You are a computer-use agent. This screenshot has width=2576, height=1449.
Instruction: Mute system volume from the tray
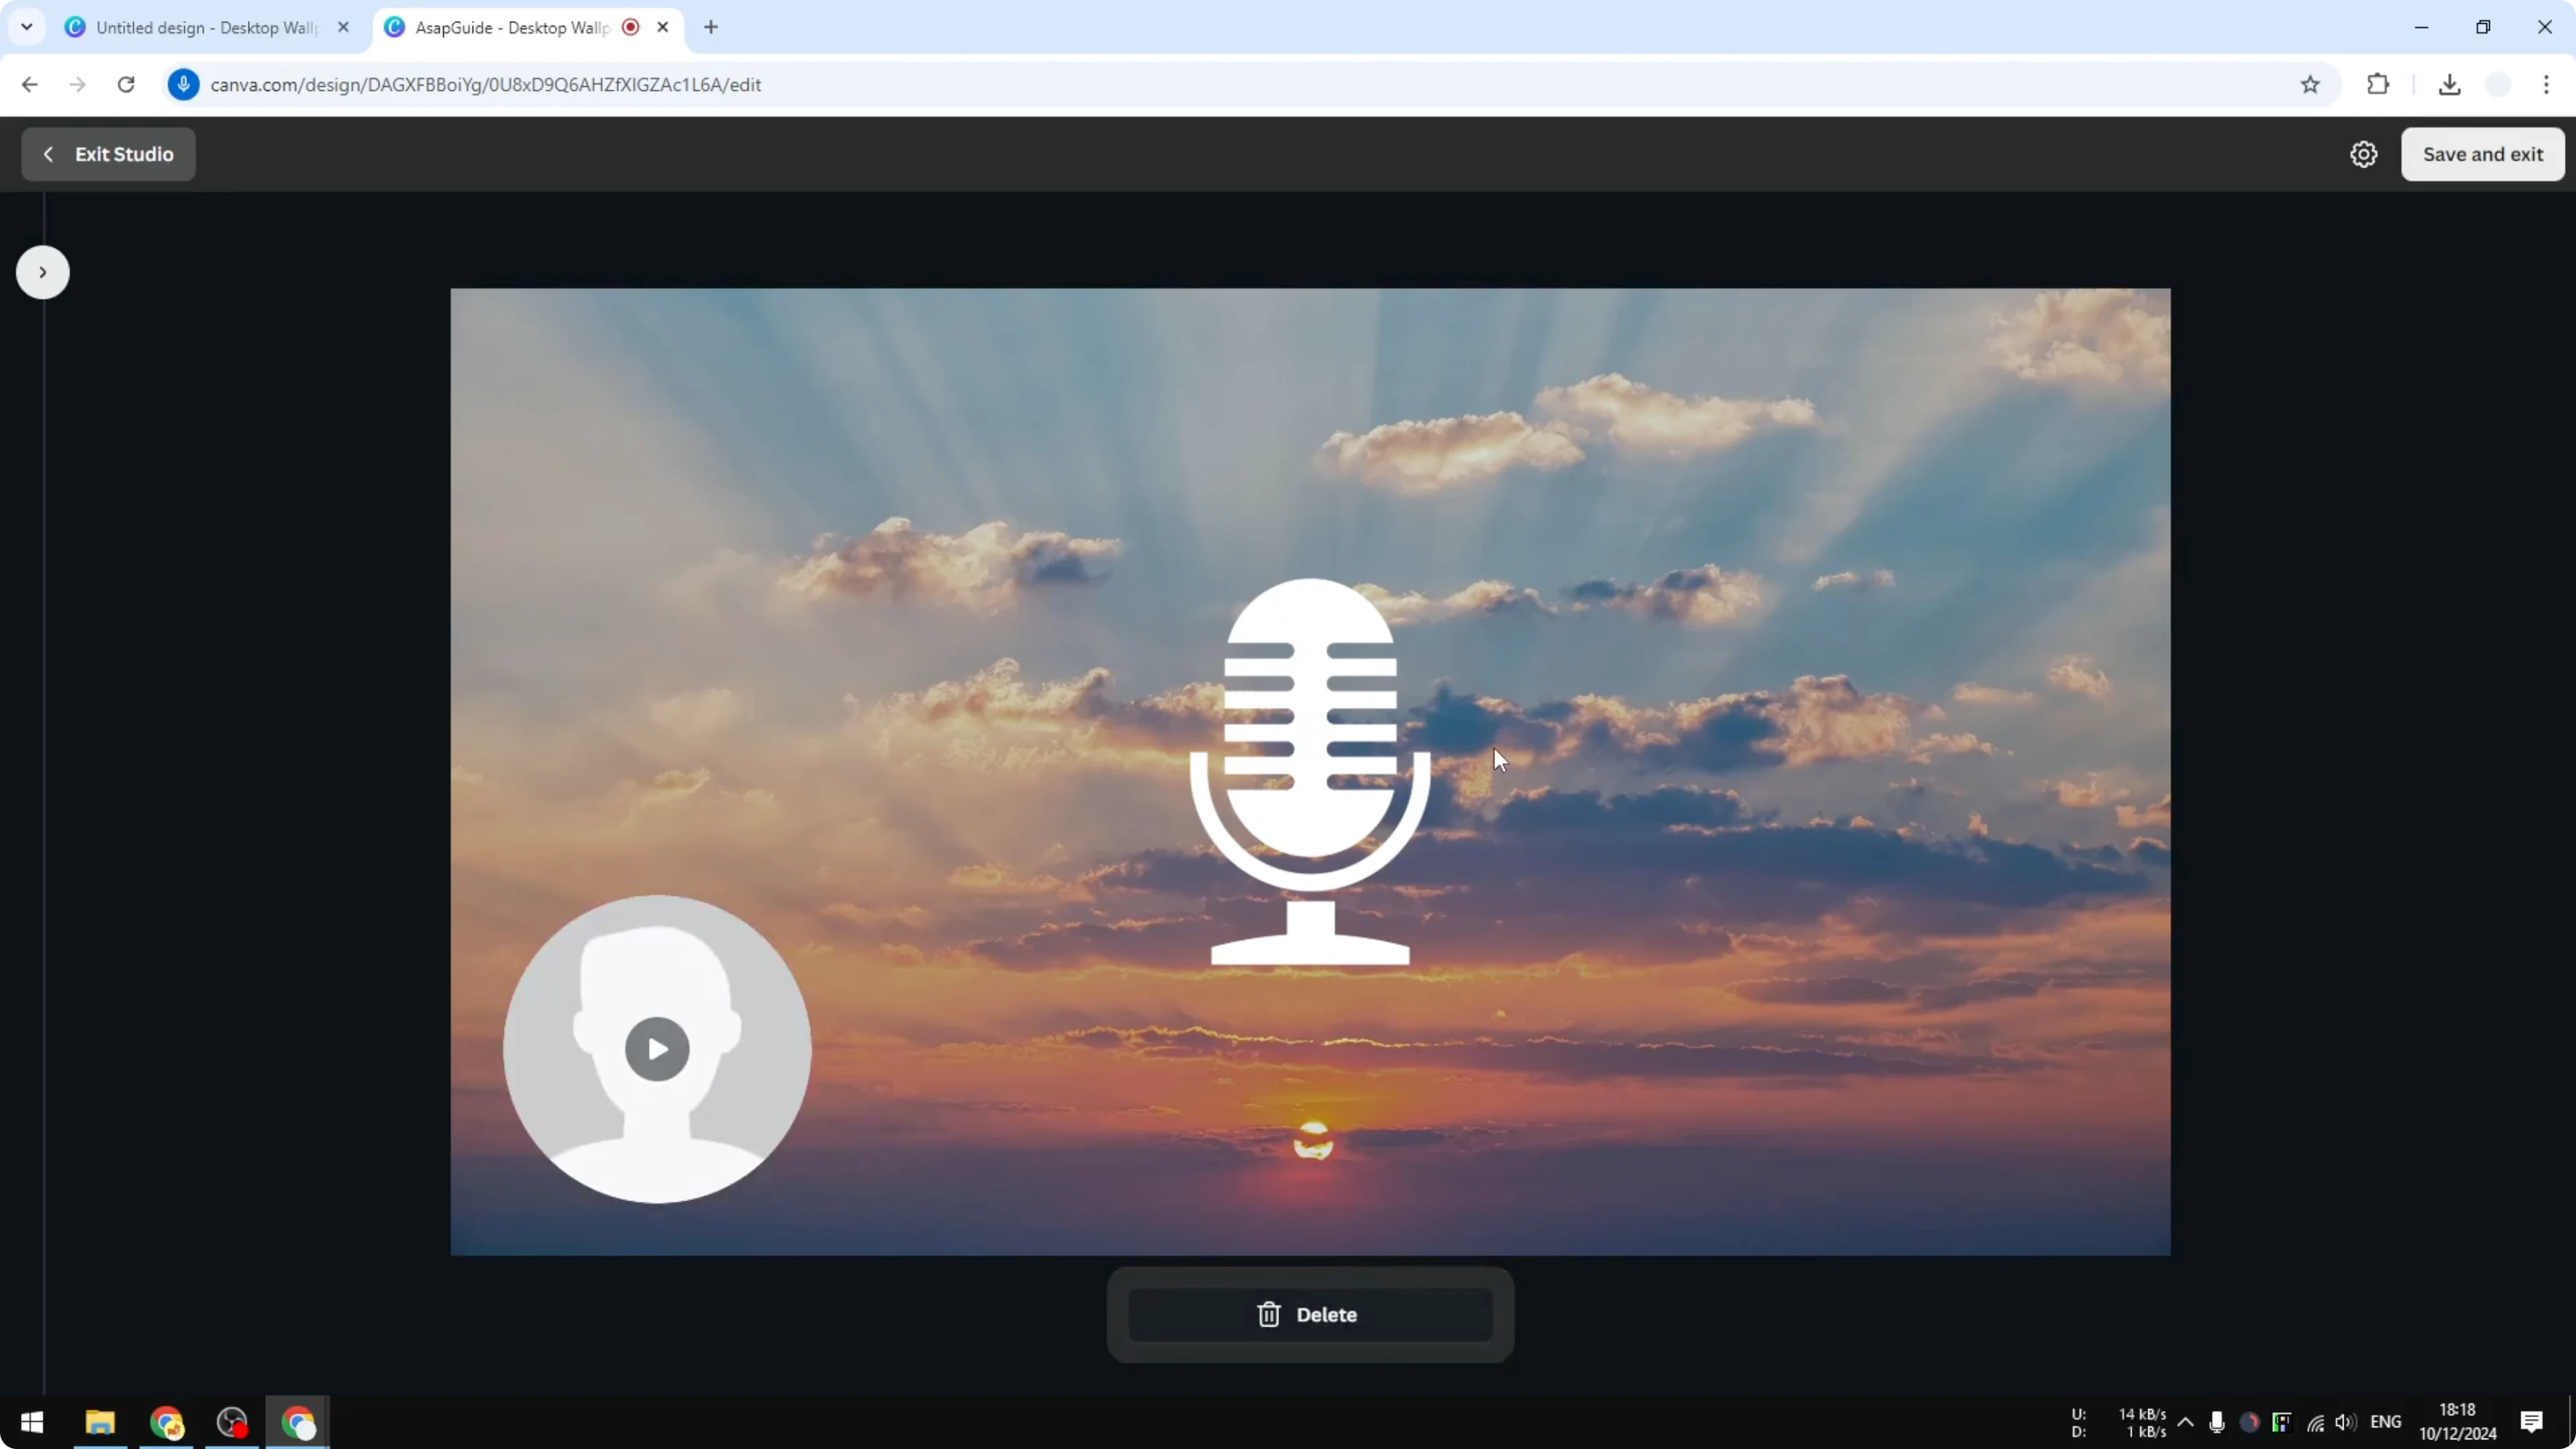(x=2345, y=1422)
